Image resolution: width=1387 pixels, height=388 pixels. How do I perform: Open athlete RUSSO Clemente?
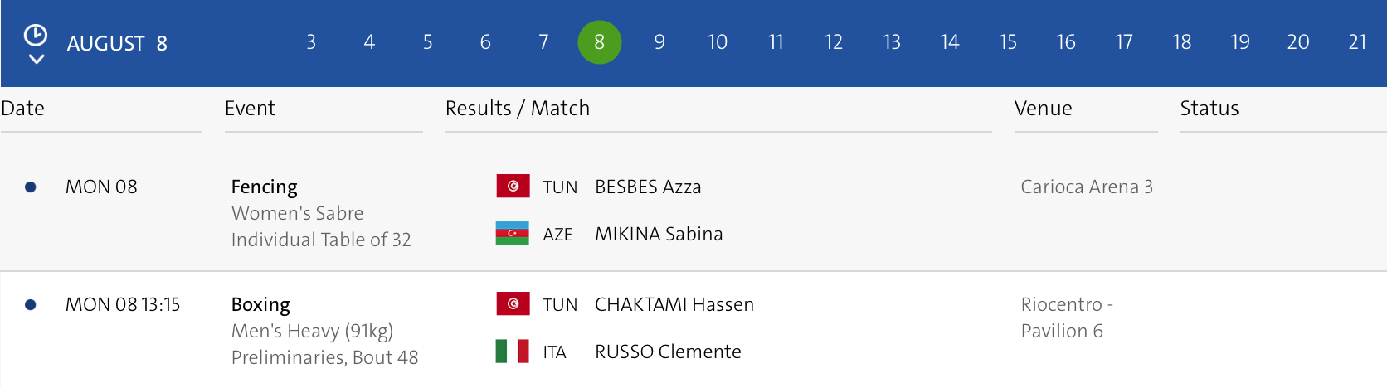(x=668, y=352)
